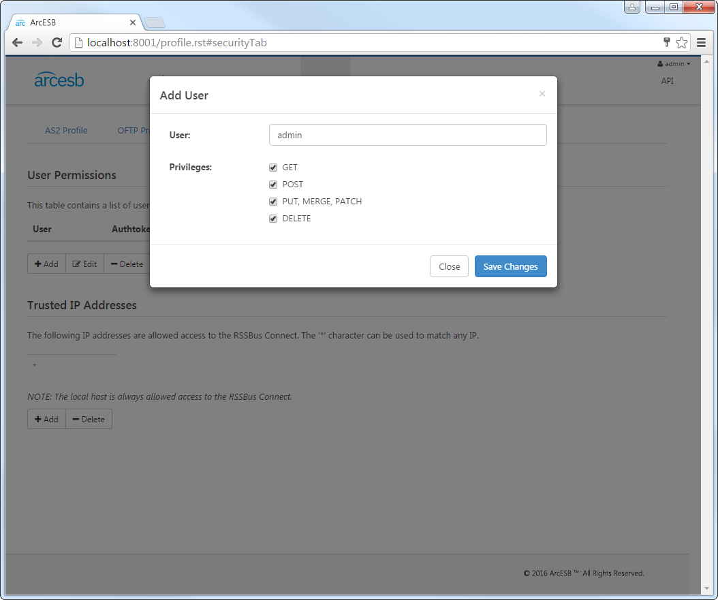The image size is (718, 600).
Task: Click the arcesb logo
Action: pyautogui.click(x=59, y=80)
